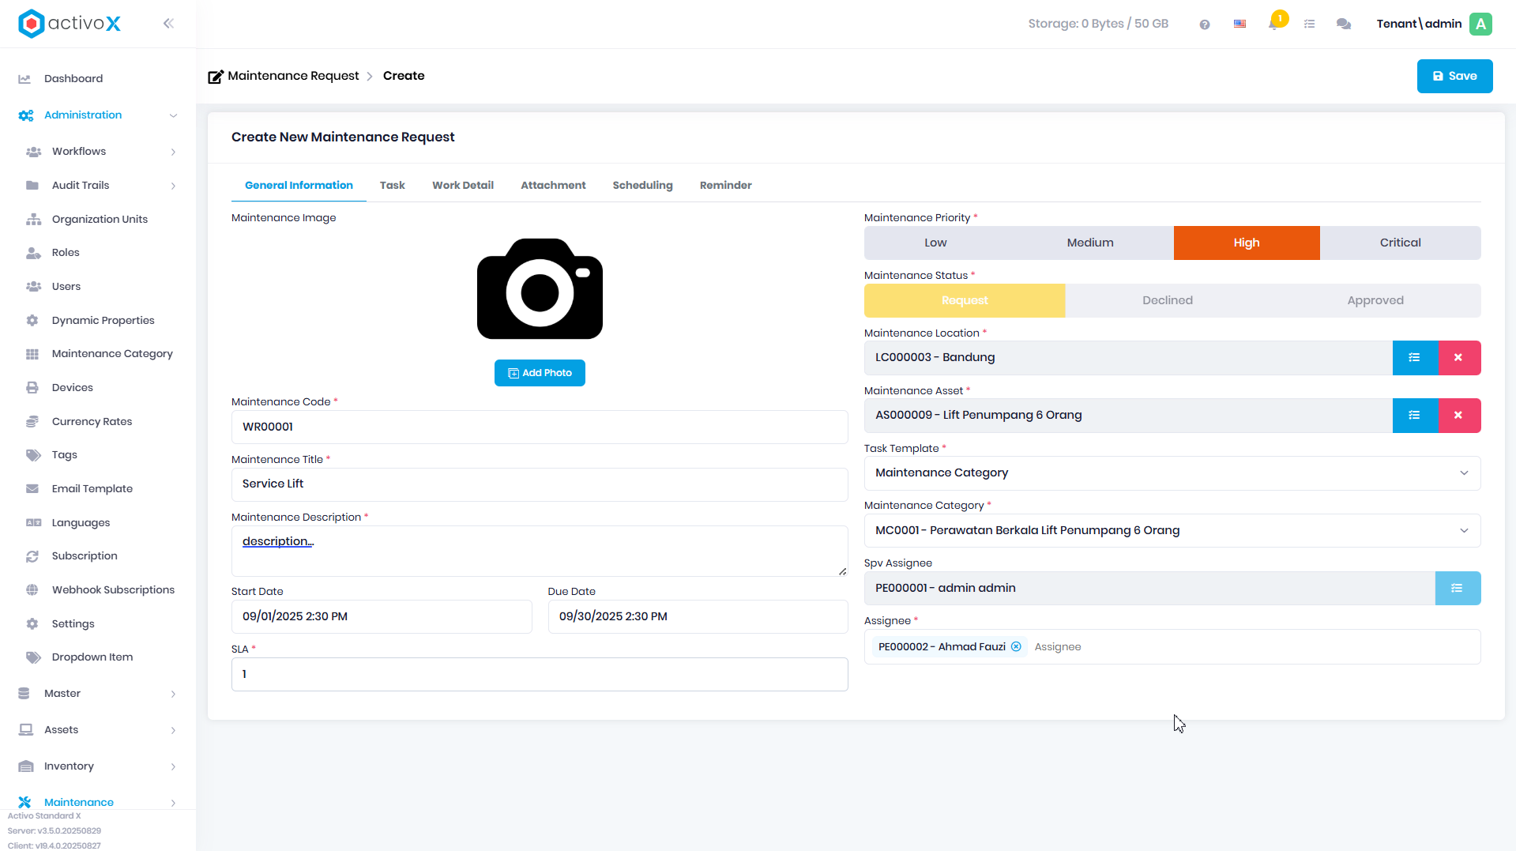The height and width of the screenshot is (851, 1516).
Task: Click the Devices printer icon
Action: coord(32,388)
